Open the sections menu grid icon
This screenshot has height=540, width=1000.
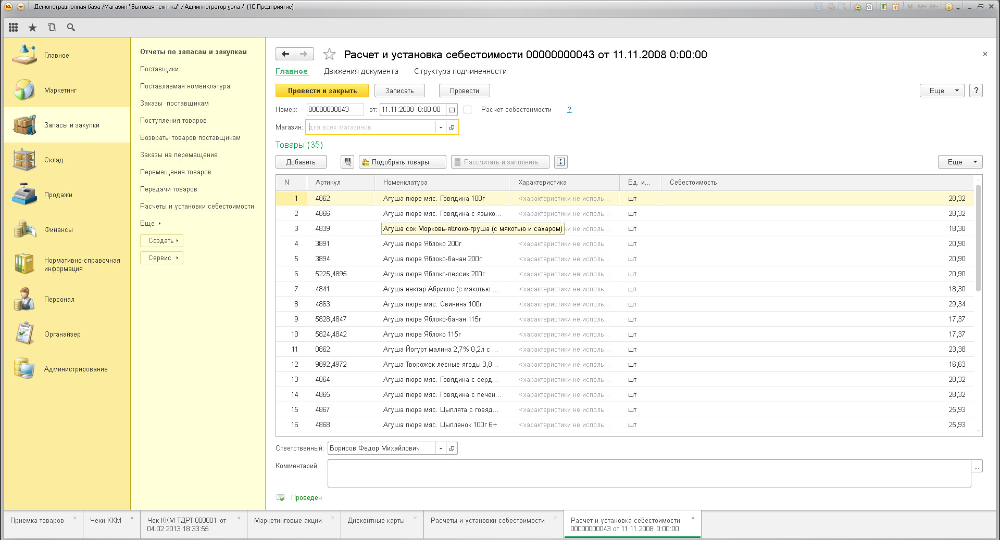click(14, 28)
